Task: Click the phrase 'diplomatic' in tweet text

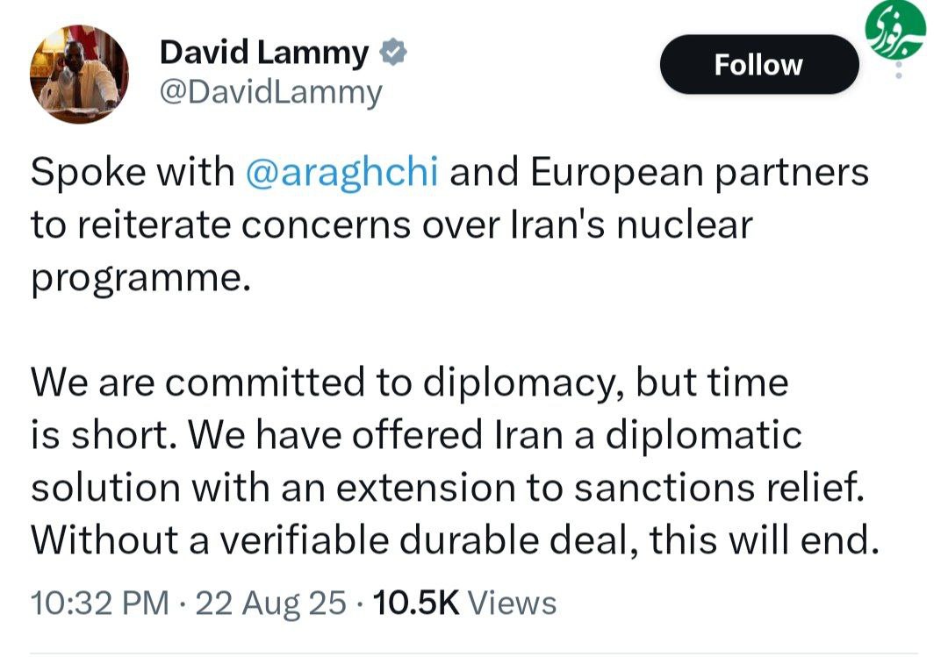Action: tap(704, 435)
